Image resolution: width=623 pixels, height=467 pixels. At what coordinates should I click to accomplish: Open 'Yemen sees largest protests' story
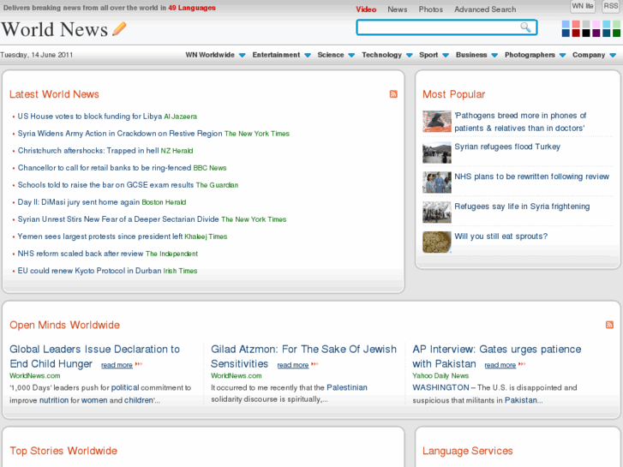coord(100,236)
